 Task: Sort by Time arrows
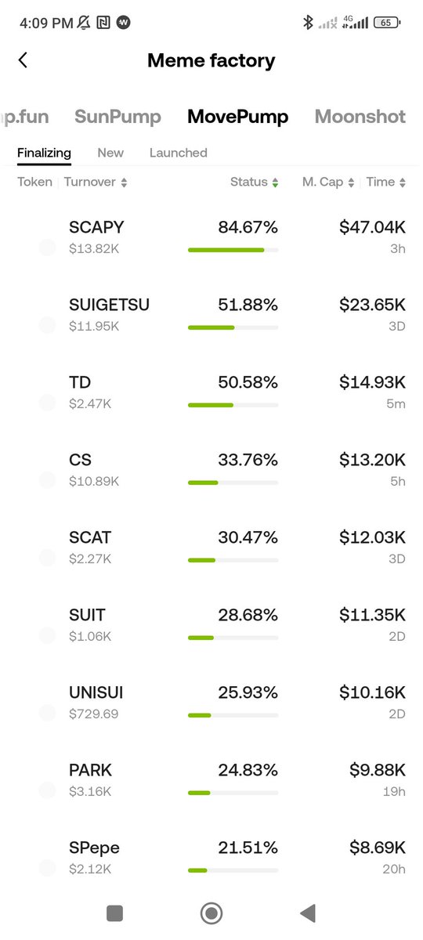(403, 183)
